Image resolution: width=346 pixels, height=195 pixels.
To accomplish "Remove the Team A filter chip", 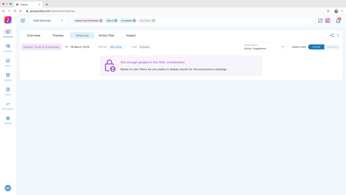I will click(x=116, y=21).
